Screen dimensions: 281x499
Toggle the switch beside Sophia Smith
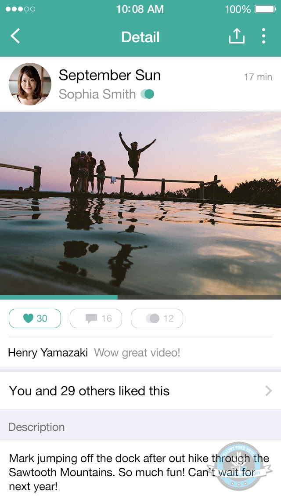point(148,94)
